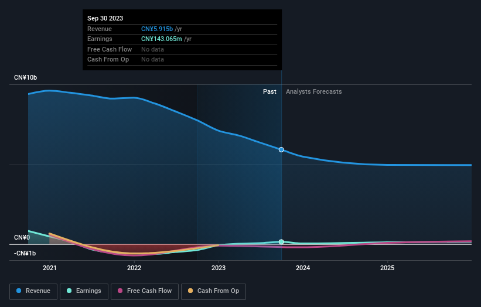Image resolution: width=481 pixels, height=307 pixels.
Task: Click the Earnings row label in tooltip
Action: 100,39
